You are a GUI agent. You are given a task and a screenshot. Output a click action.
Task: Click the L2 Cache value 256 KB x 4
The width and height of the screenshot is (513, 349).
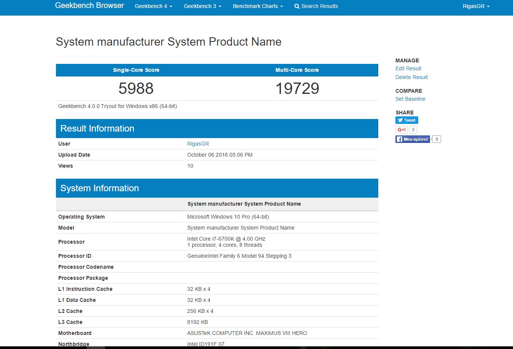click(x=200, y=311)
